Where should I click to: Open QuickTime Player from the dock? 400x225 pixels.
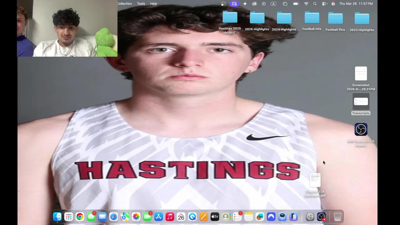pos(192,217)
